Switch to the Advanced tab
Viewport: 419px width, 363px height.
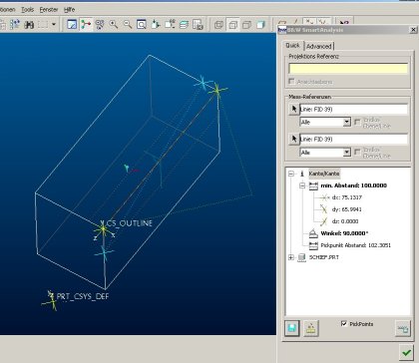pos(319,46)
